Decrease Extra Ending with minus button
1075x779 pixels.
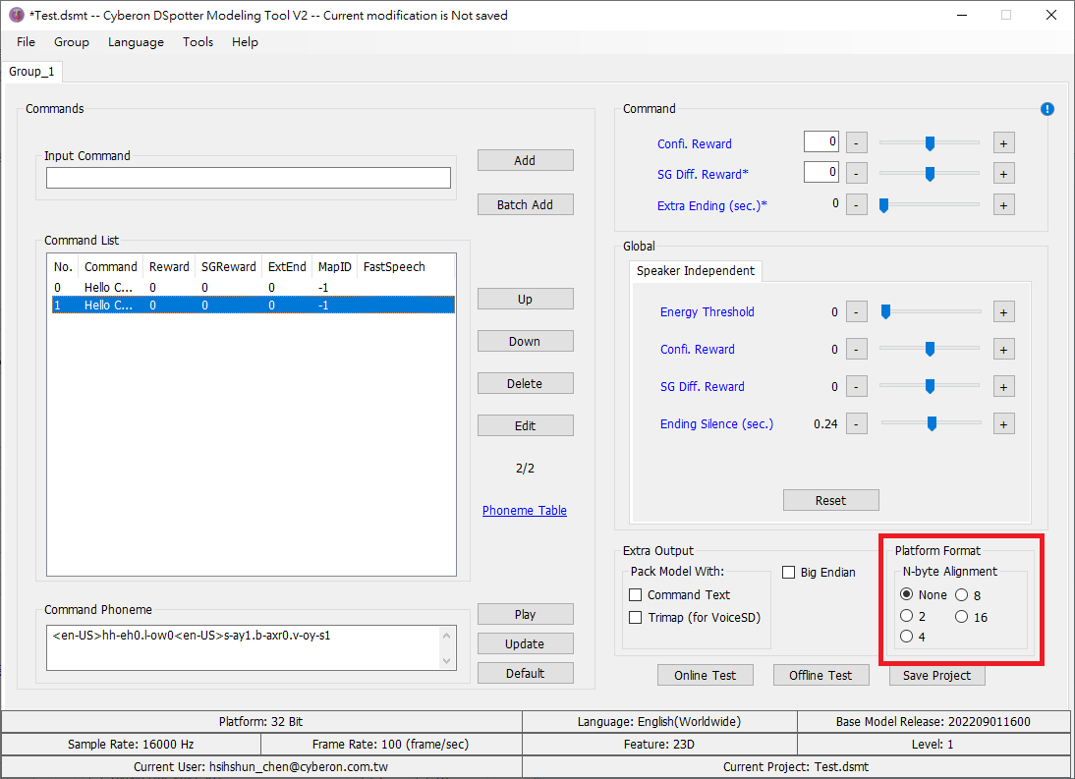[x=856, y=205]
